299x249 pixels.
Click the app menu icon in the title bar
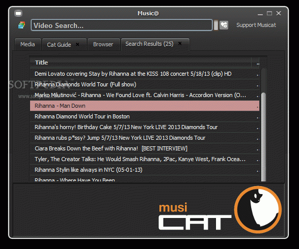tap(18, 13)
